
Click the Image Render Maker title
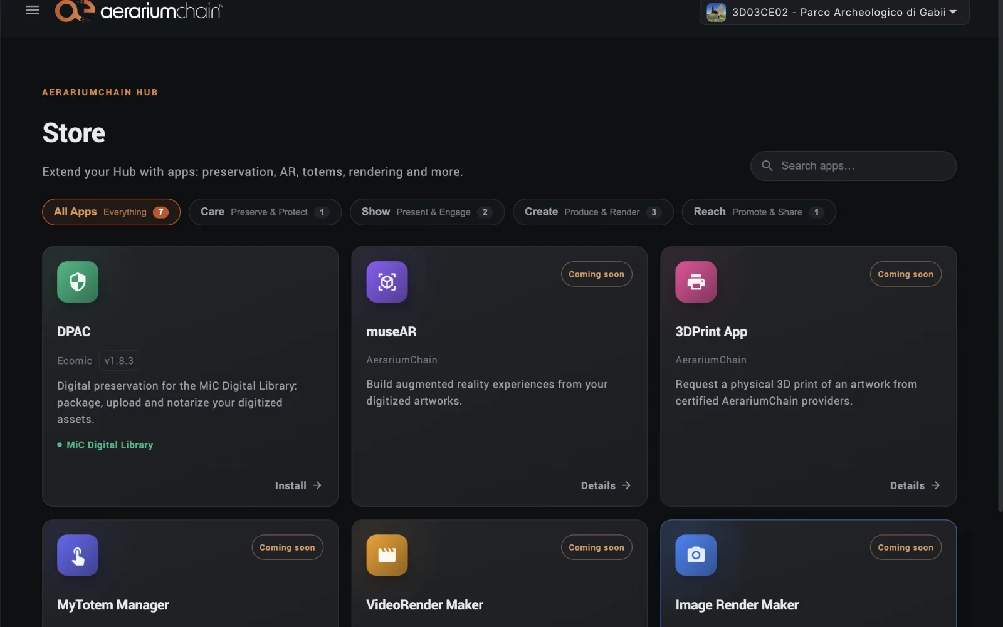[737, 605]
